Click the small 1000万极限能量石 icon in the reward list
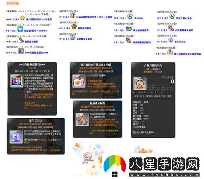Image resolution: width=204 pixels, height=179 pixels. pos(21,51)
